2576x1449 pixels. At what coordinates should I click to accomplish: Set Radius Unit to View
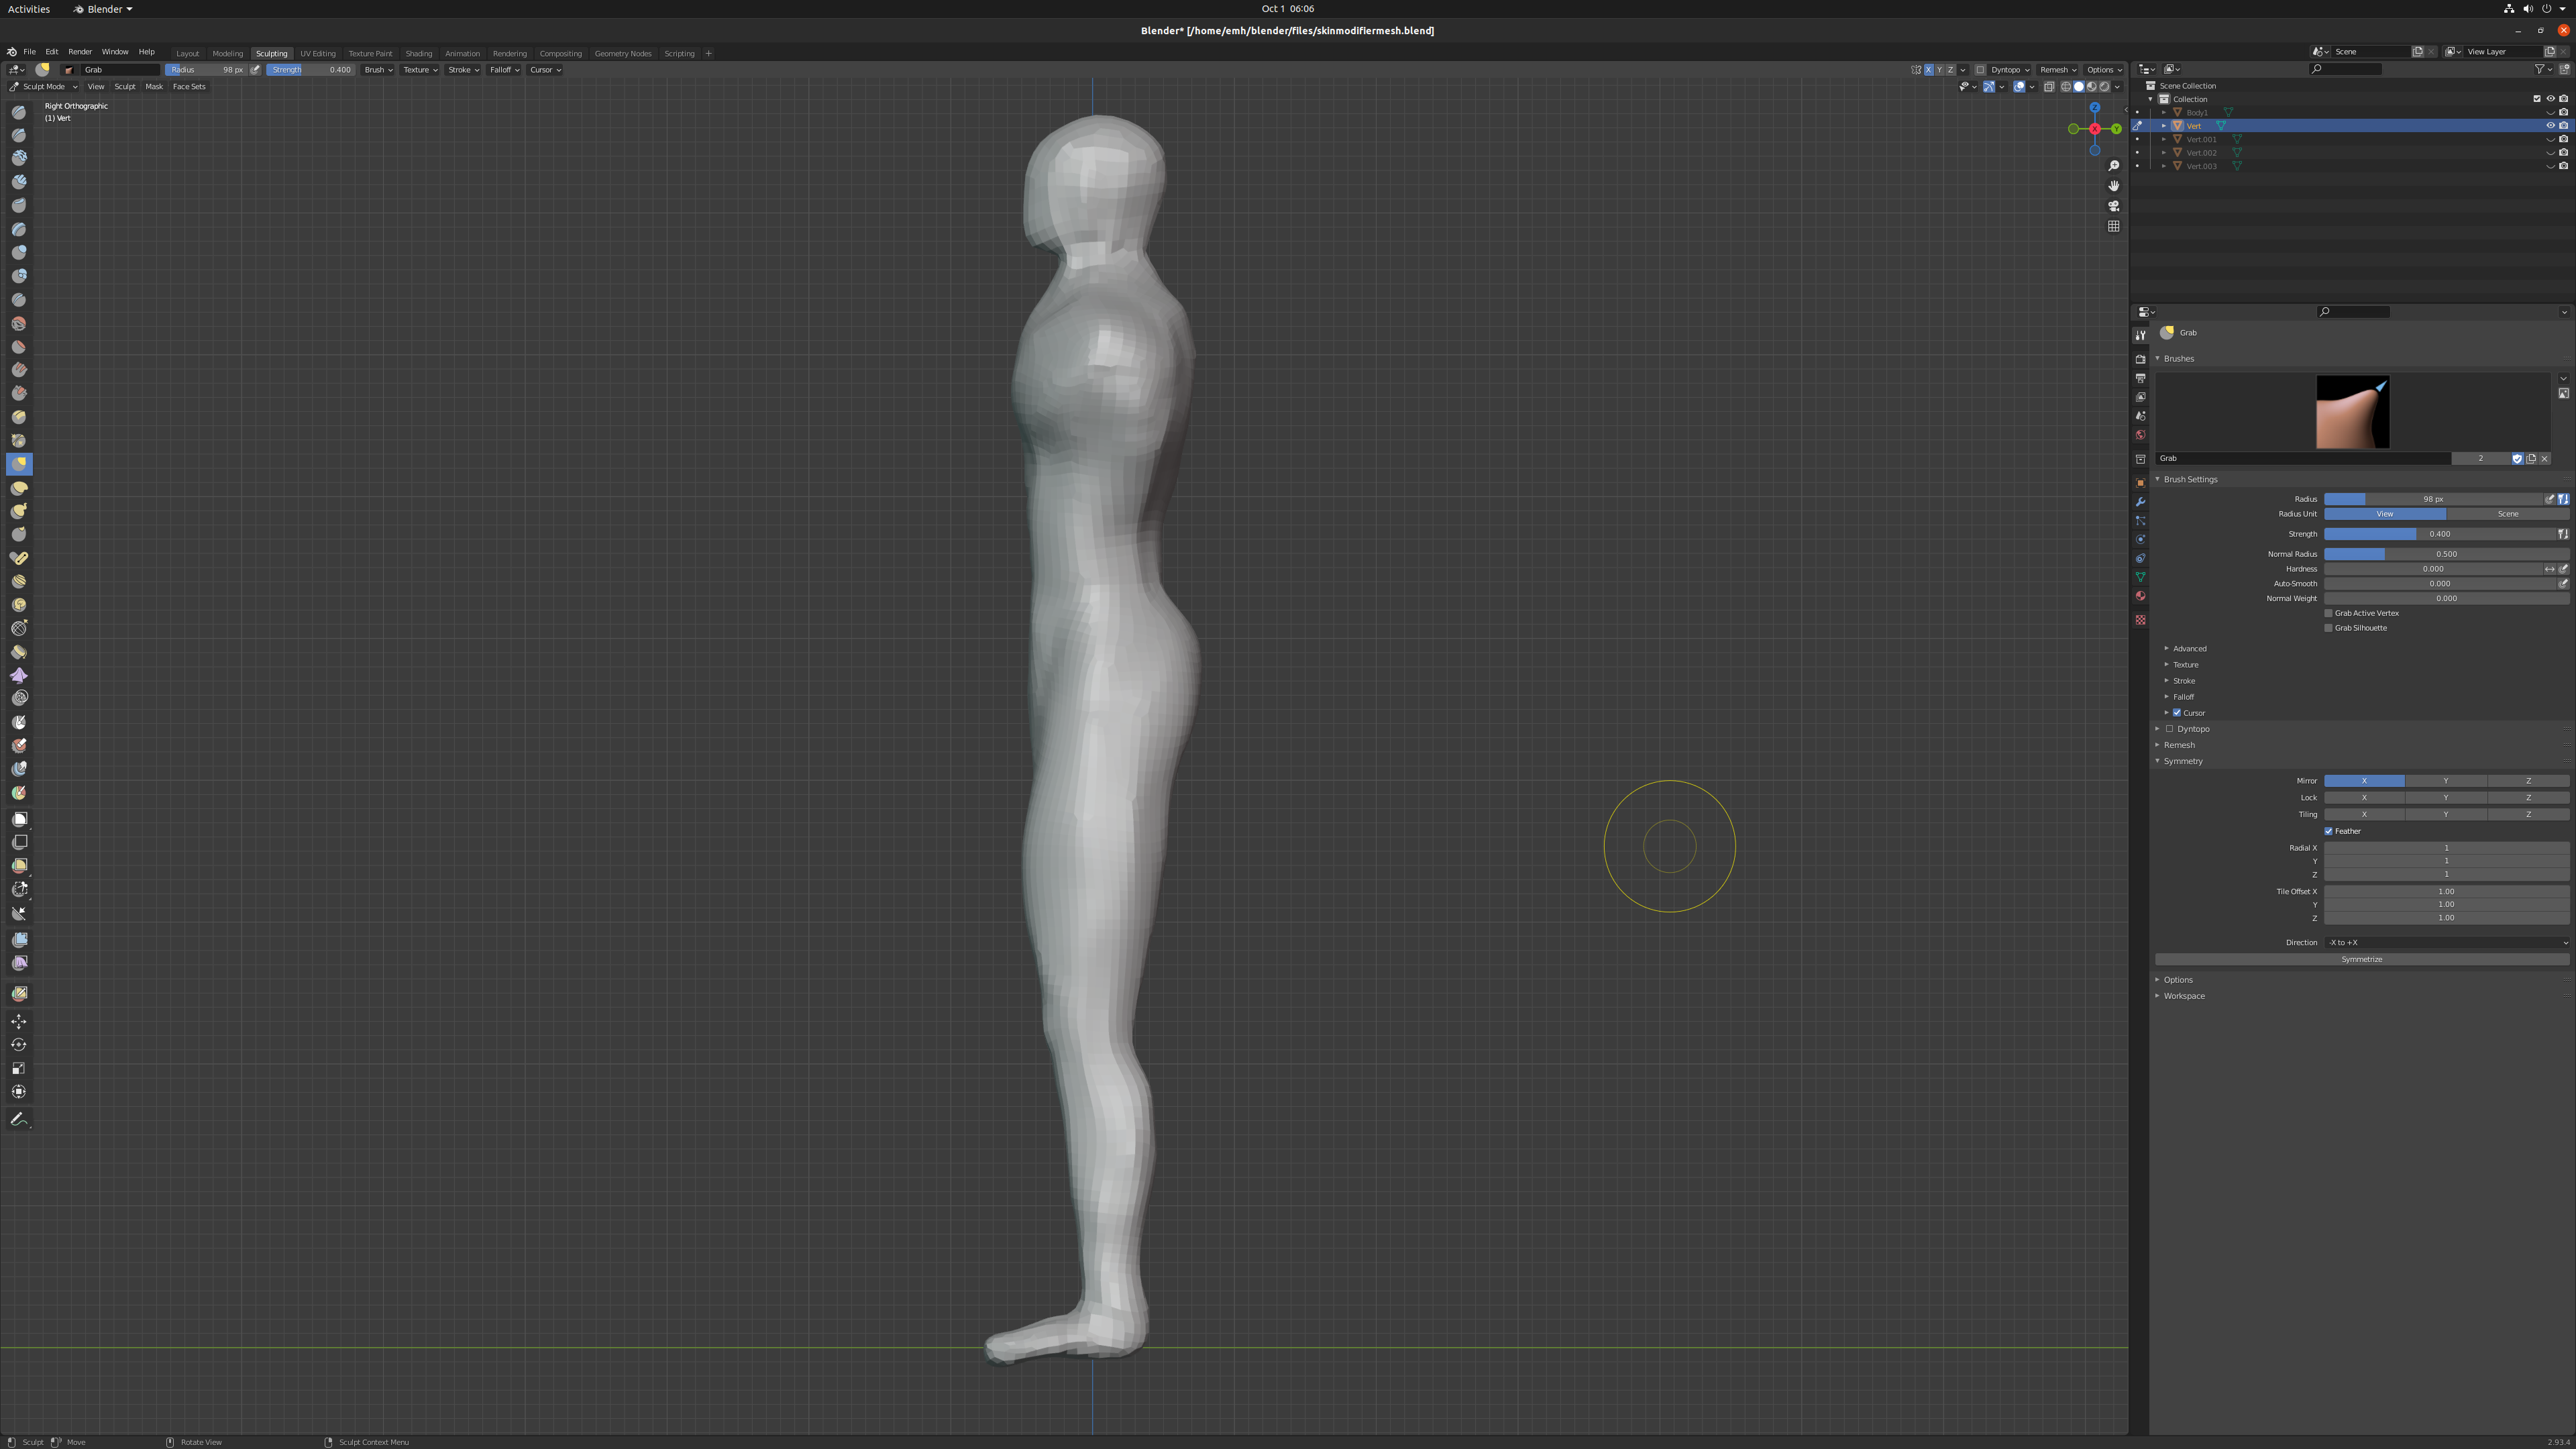[2385, 514]
